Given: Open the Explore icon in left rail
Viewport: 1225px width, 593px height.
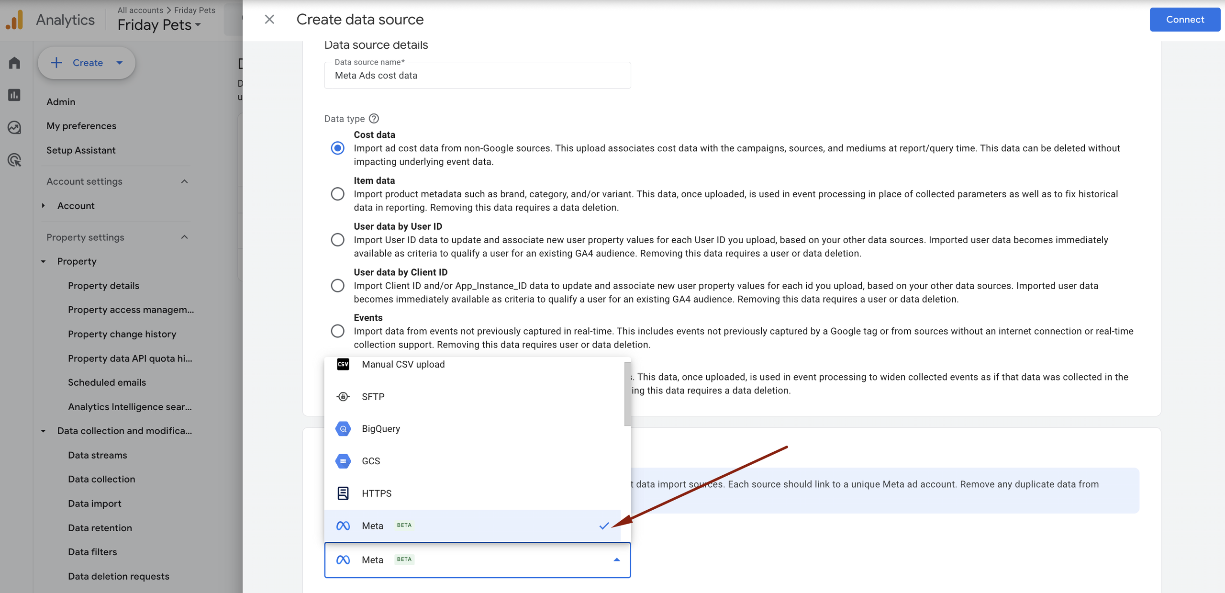Looking at the screenshot, I should 14,127.
